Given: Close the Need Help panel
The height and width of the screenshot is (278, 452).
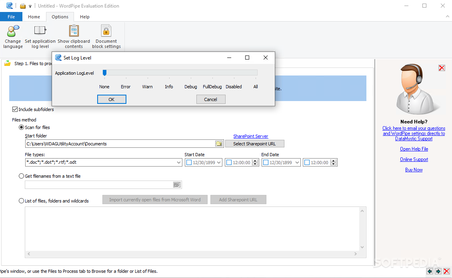Looking at the screenshot, I should (x=442, y=68).
